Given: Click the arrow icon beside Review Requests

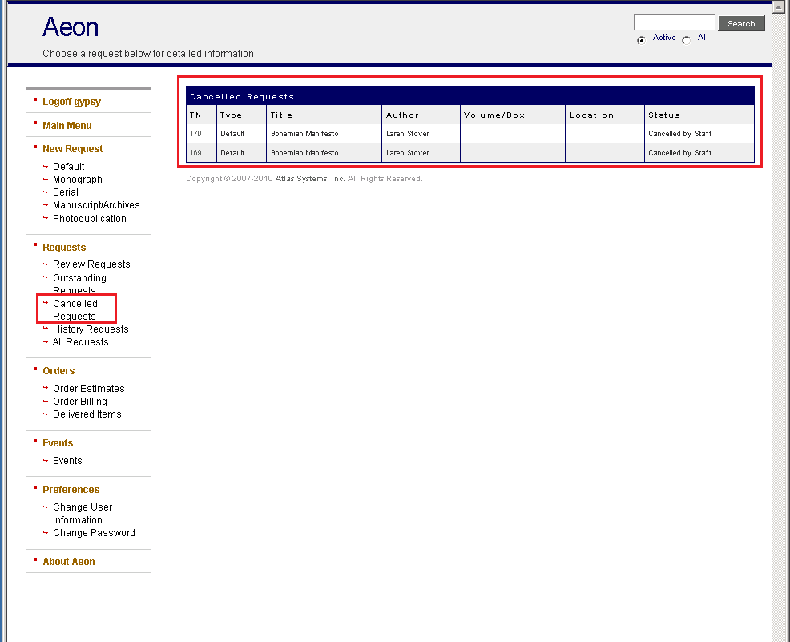Looking at the screenshot, I should click(46, 264).
